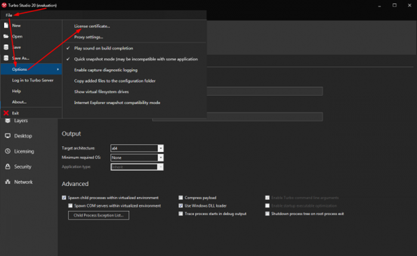Click Child Process Exception List... button

point(98,215)
